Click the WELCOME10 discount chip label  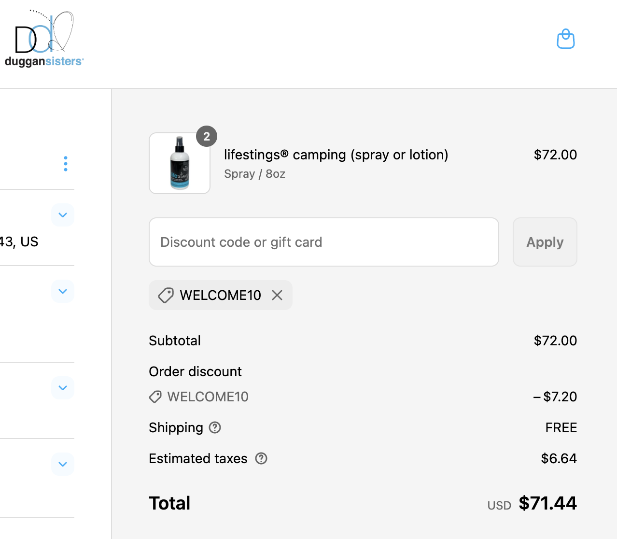click(x=220, y=295)
